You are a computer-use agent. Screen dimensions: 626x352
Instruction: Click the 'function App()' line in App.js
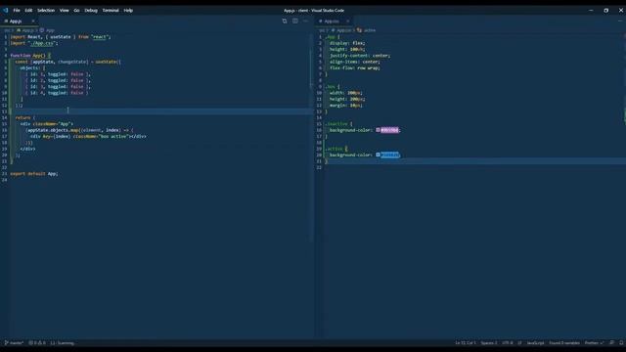30,56
